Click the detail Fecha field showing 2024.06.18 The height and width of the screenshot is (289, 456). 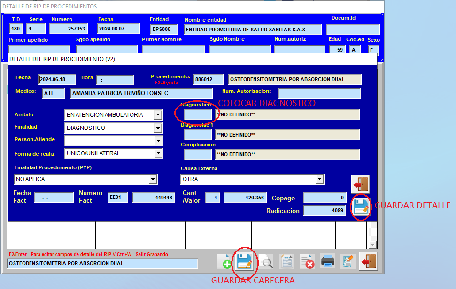(x=57, y=80)
